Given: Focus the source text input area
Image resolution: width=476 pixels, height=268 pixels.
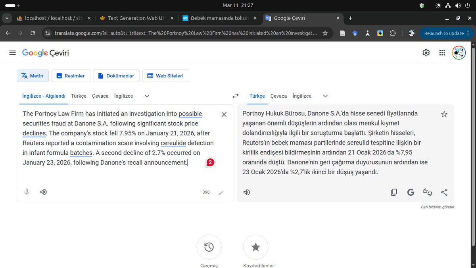Looking at the screenshot, I should pos(119,138).
